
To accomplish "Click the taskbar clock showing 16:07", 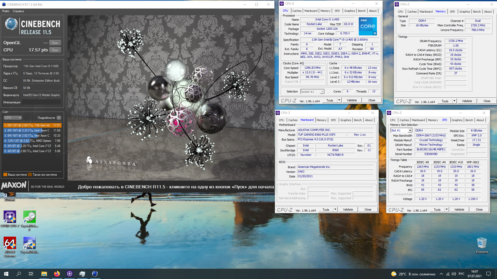I will pyautogui.click(x=474, y=274).
